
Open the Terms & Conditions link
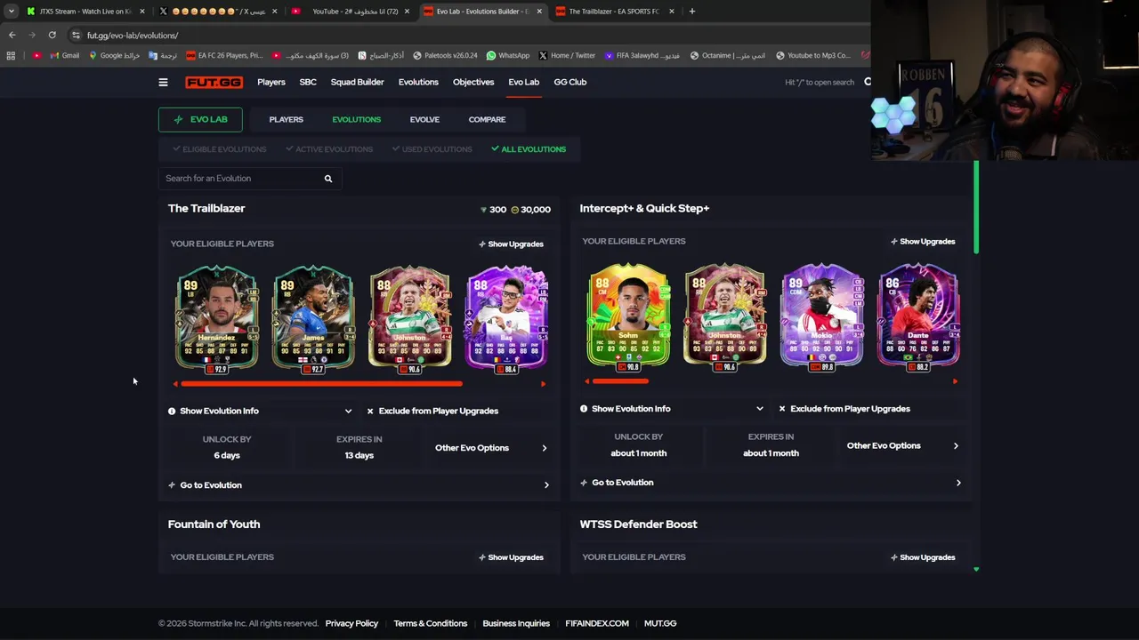pos(430,623)
